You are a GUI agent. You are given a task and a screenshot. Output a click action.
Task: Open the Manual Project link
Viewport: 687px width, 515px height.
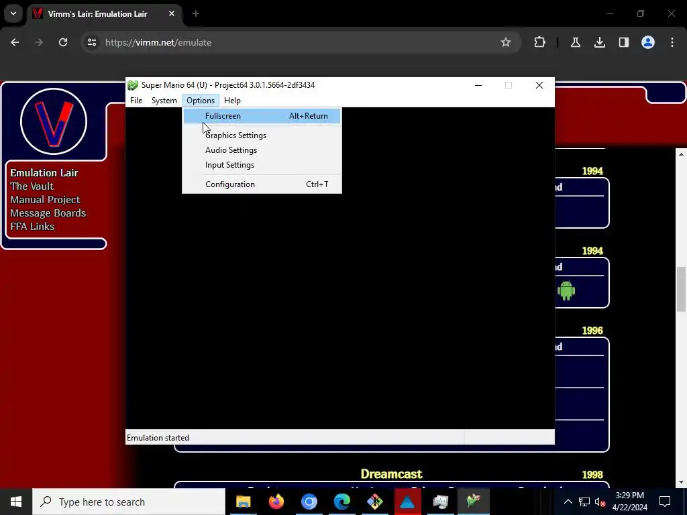tap(45, 200)
